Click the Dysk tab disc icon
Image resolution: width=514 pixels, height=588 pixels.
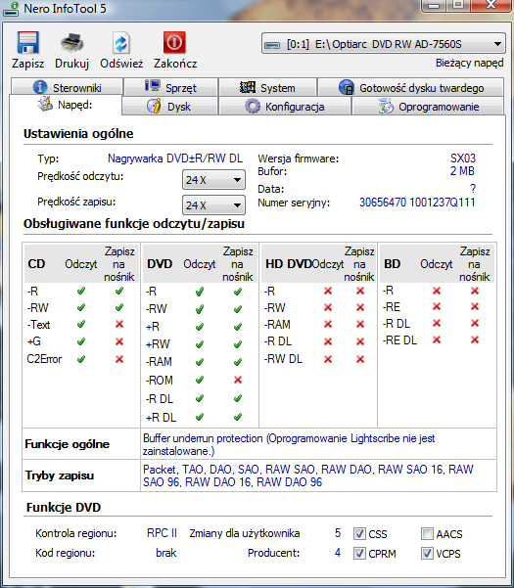[154, 106]
